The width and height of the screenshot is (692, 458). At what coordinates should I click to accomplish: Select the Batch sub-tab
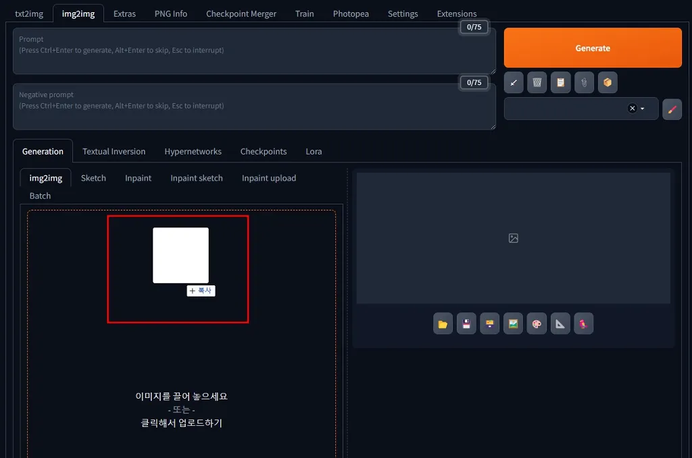39,196
